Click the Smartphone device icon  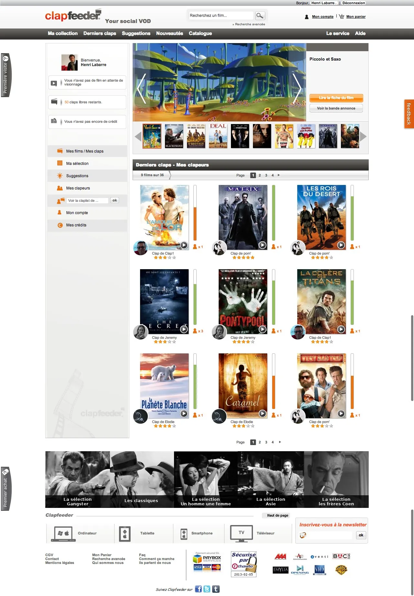click(184, 534)
